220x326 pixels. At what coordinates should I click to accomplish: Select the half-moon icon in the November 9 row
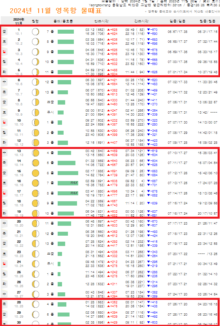[x=36, y=112]
